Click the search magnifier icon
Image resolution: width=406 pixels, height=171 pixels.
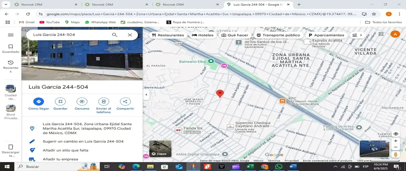[x=115, y=35]
